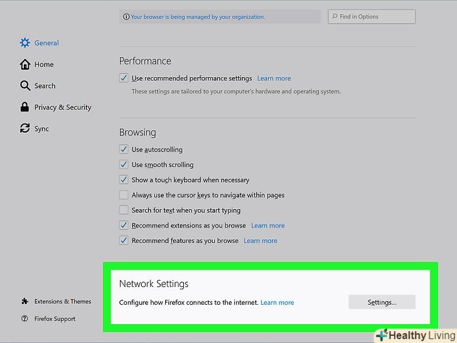Image resolution: width=457 pixels, height=343 pixels.
Task: Check Search for text when you start typing
Action: pyautogui.click(x=124, y=210)
